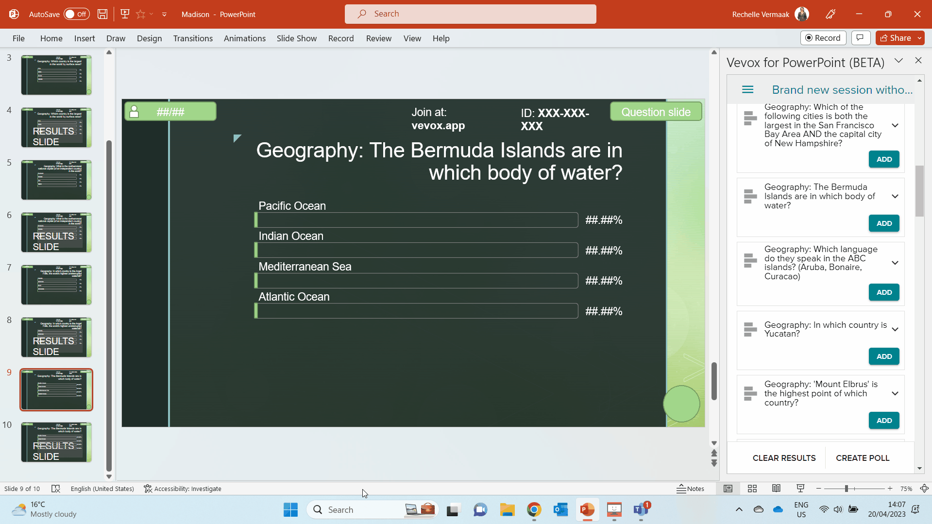Open Rechelle Vermaak account picture
The height and width of the screenshot is (524, 932).
pos(802,14)
